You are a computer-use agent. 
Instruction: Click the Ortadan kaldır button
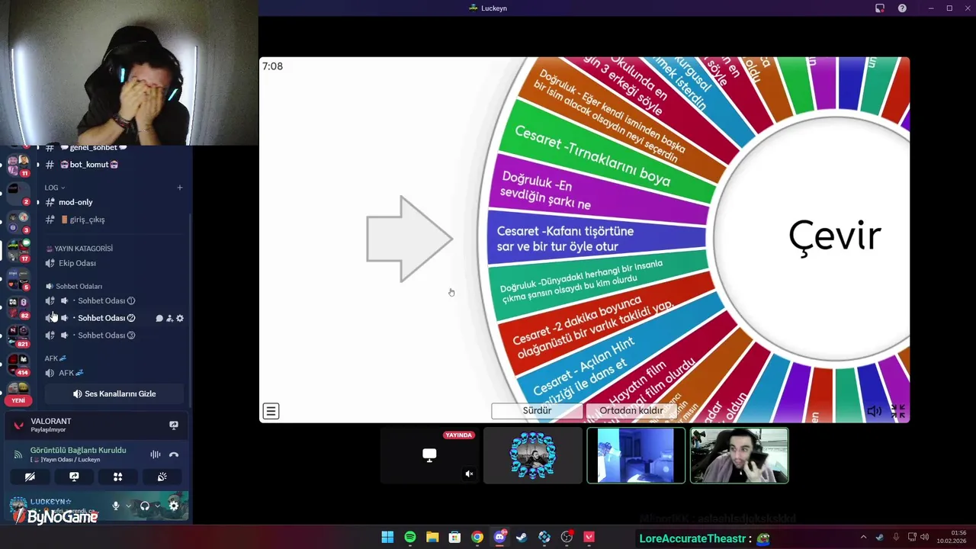point(631,411)
